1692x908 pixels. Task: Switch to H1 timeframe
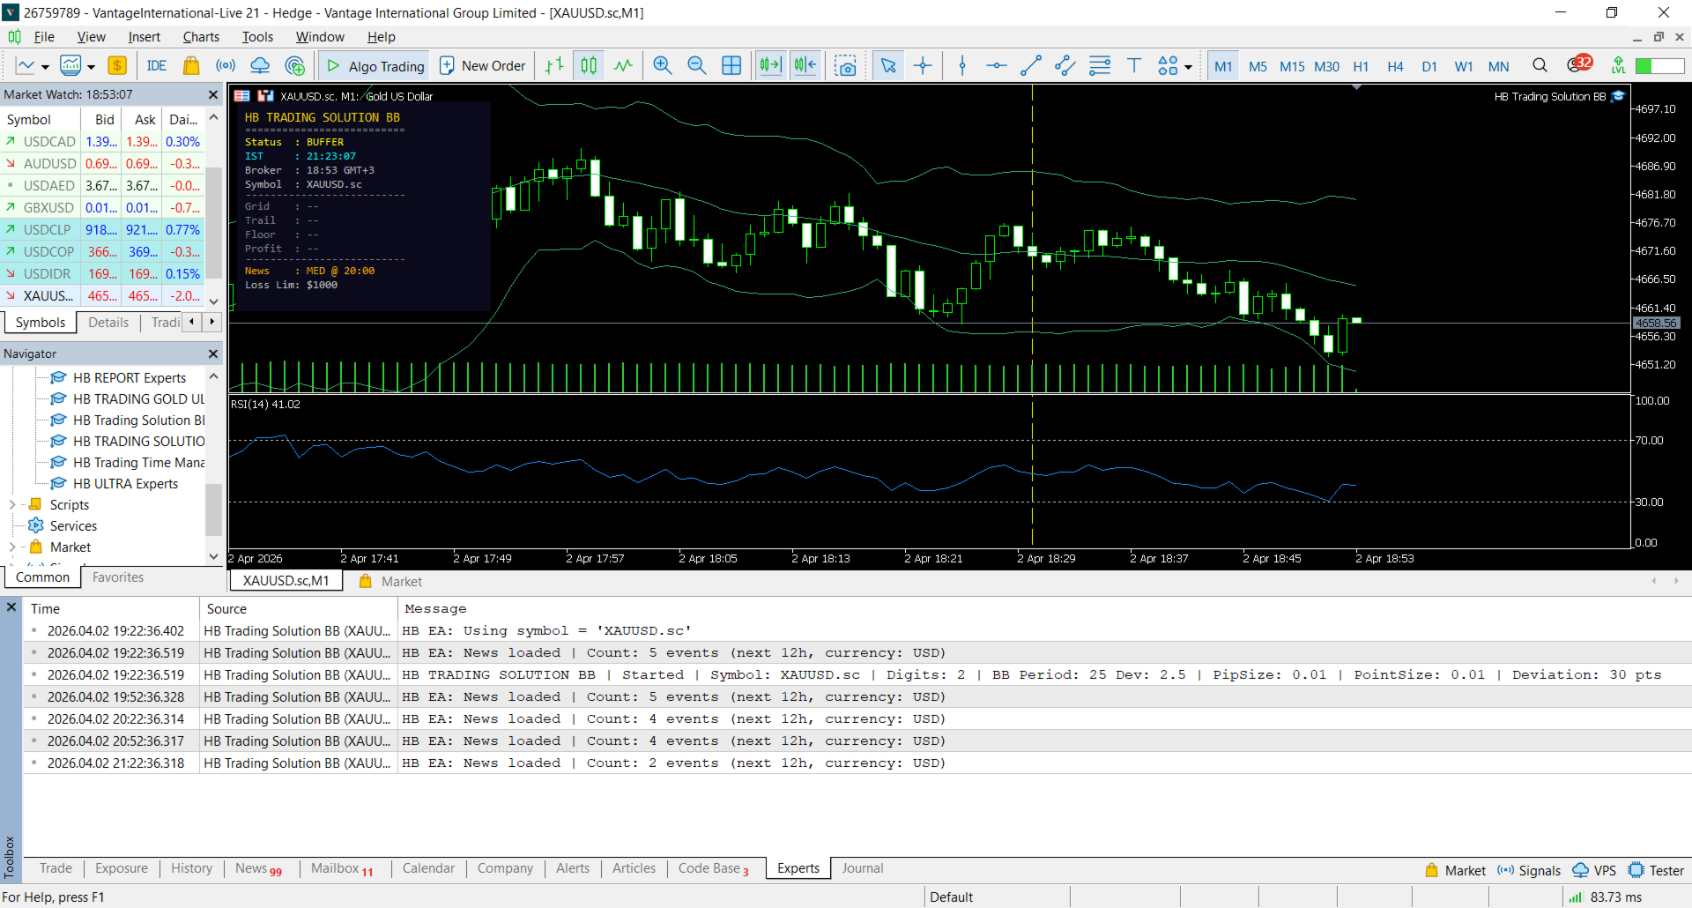point(1361,66)
